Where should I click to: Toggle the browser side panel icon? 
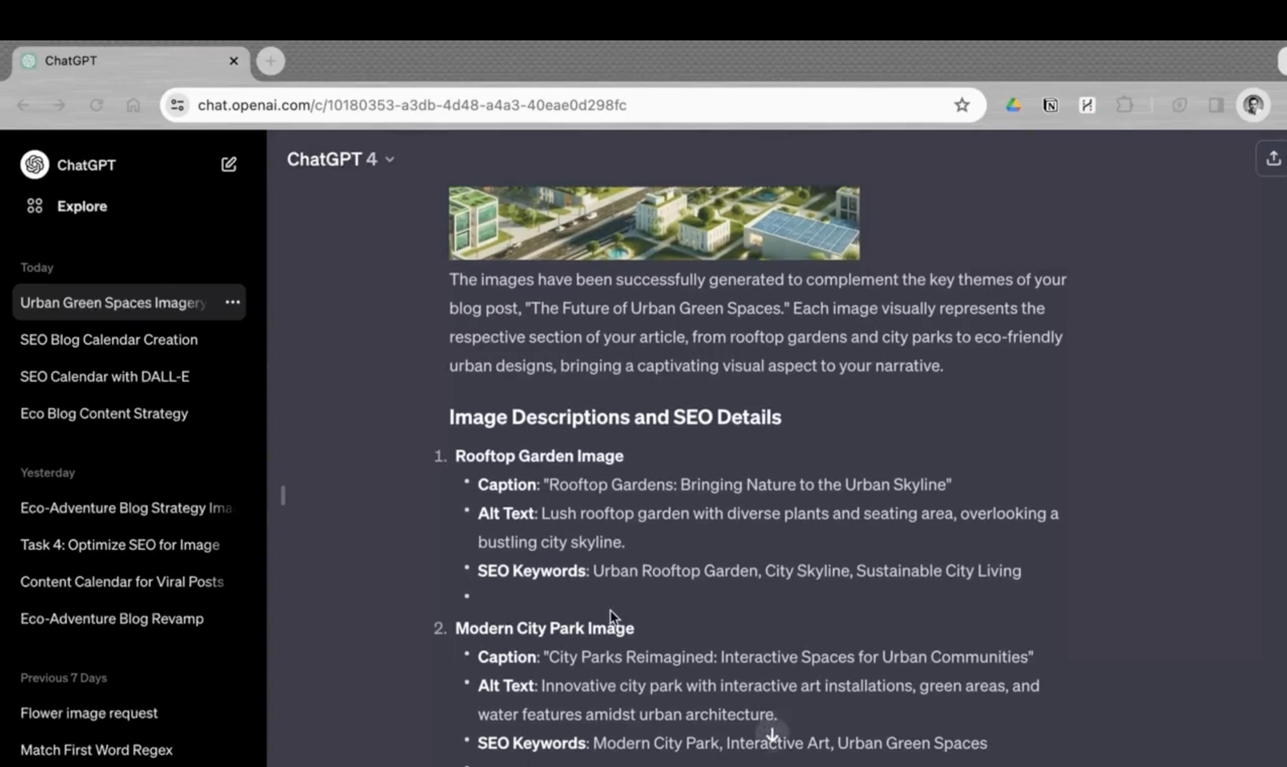[1216, 106]
